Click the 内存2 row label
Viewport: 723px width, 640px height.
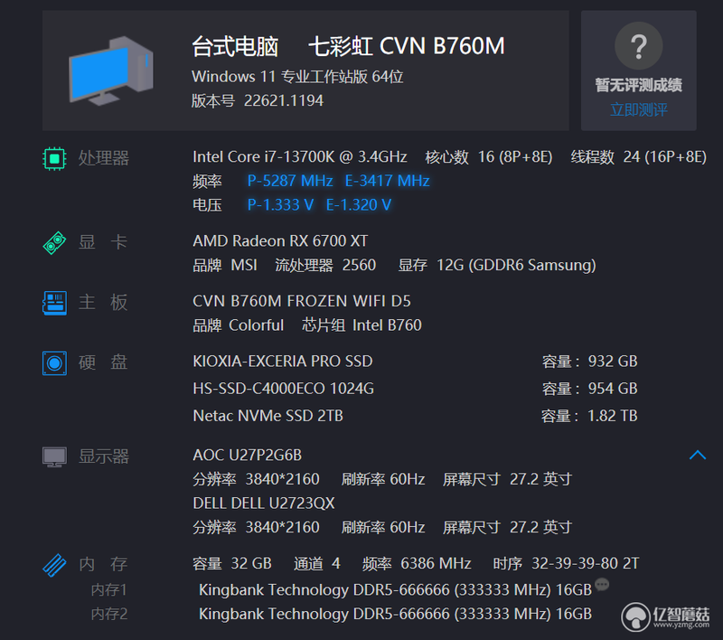(108, 614)
